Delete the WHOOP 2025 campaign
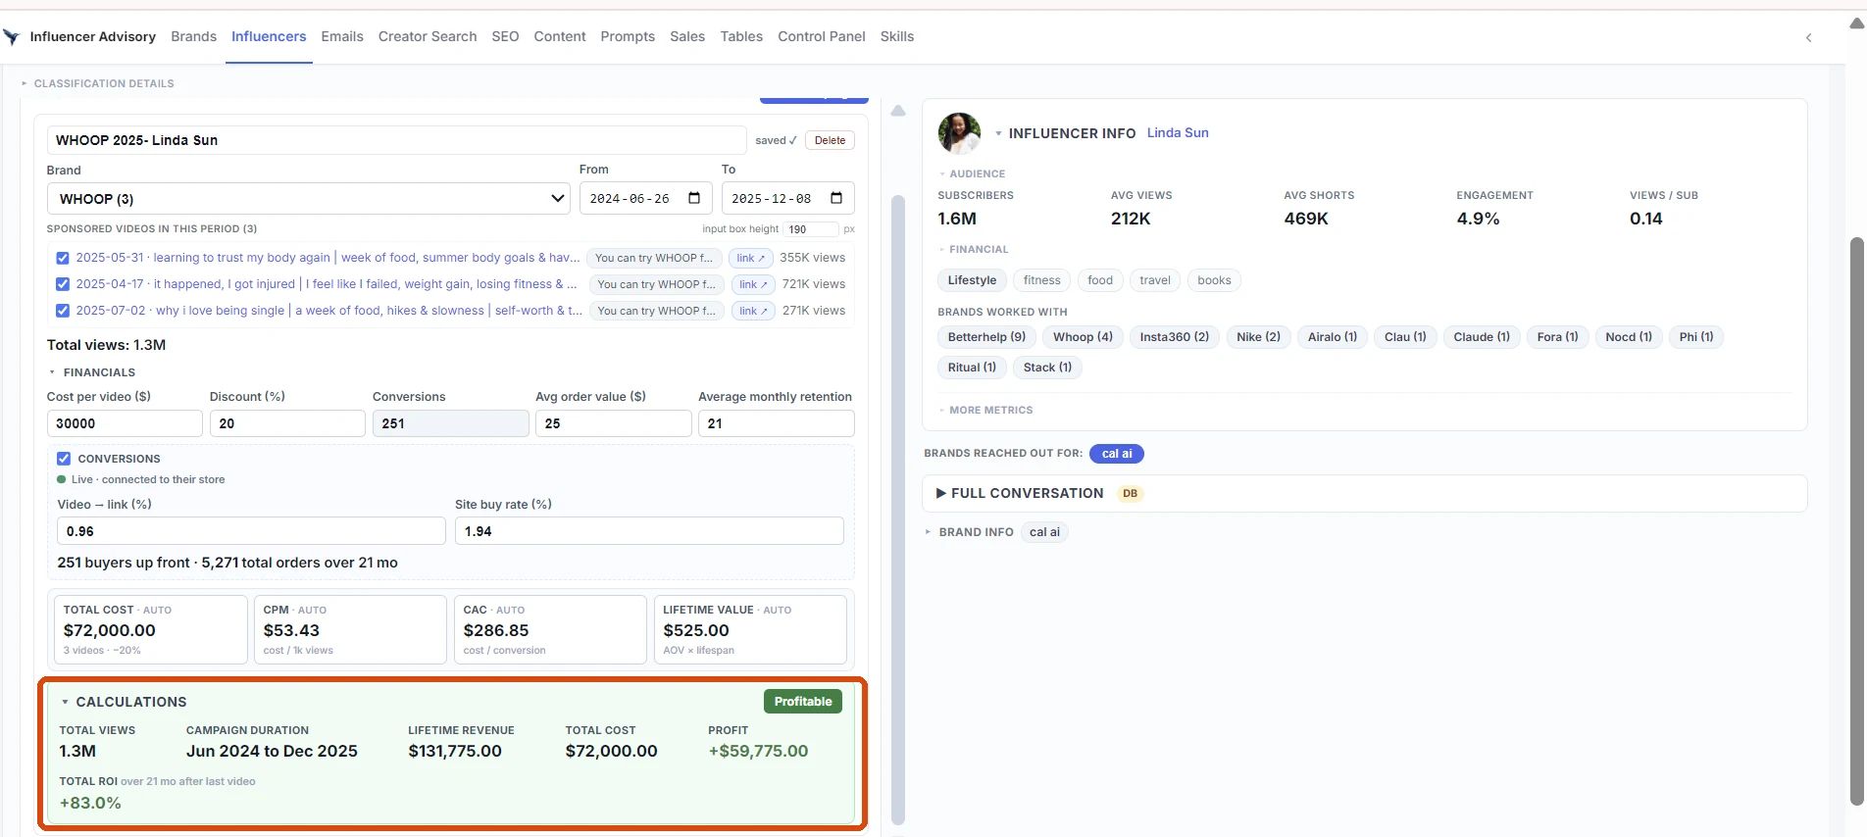The width and height of the screenshot is (1867, 837). (830, 140)
